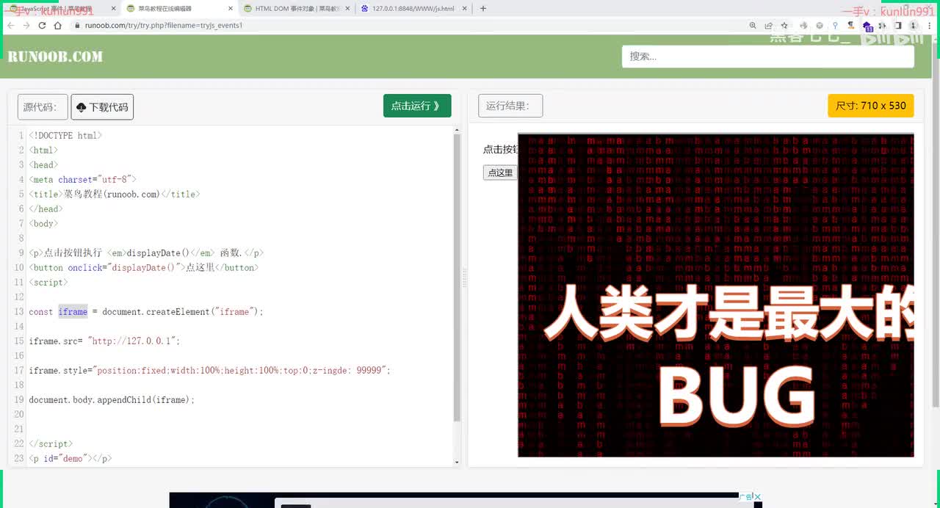The width and height of the screenshot is (940, 508).
Task: Close the 127.0.0.1:8848 tab
Action: [x=464, y=9]
